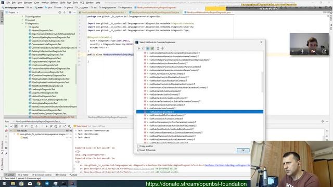Toggle the green-highlighted dialog toolbar icon

click(152, 48)
